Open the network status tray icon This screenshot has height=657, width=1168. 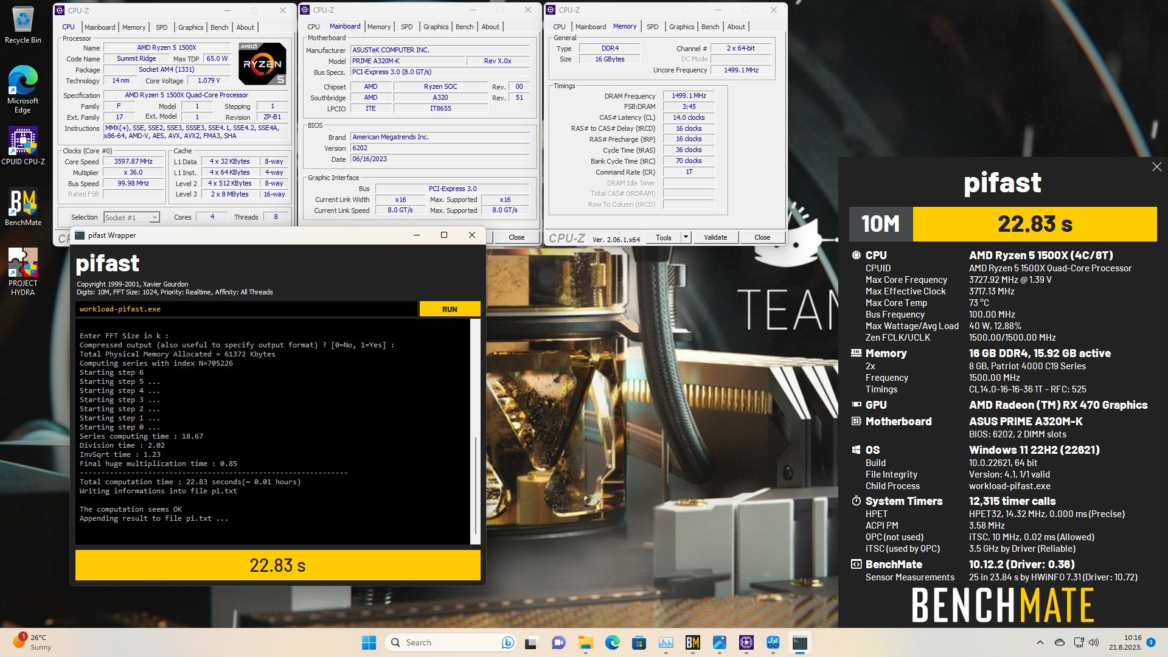pos(1079,642)
